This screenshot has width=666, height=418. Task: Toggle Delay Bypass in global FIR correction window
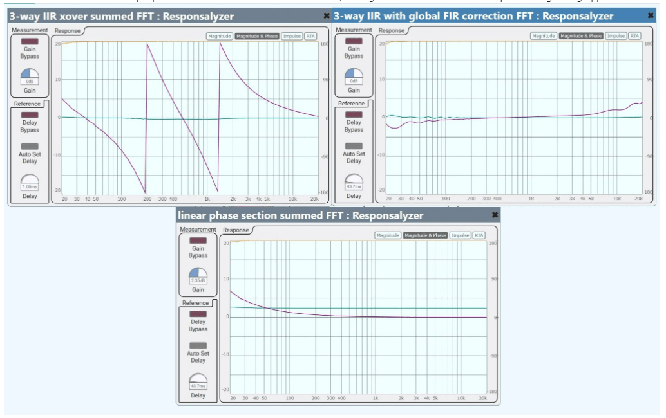pyautogui.click(x=354, y=115)
